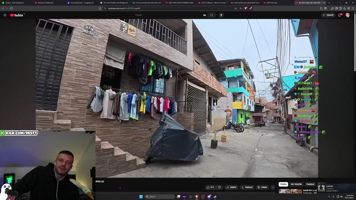
Task: Like the video with 917 likes
Action: coord(210,187)
